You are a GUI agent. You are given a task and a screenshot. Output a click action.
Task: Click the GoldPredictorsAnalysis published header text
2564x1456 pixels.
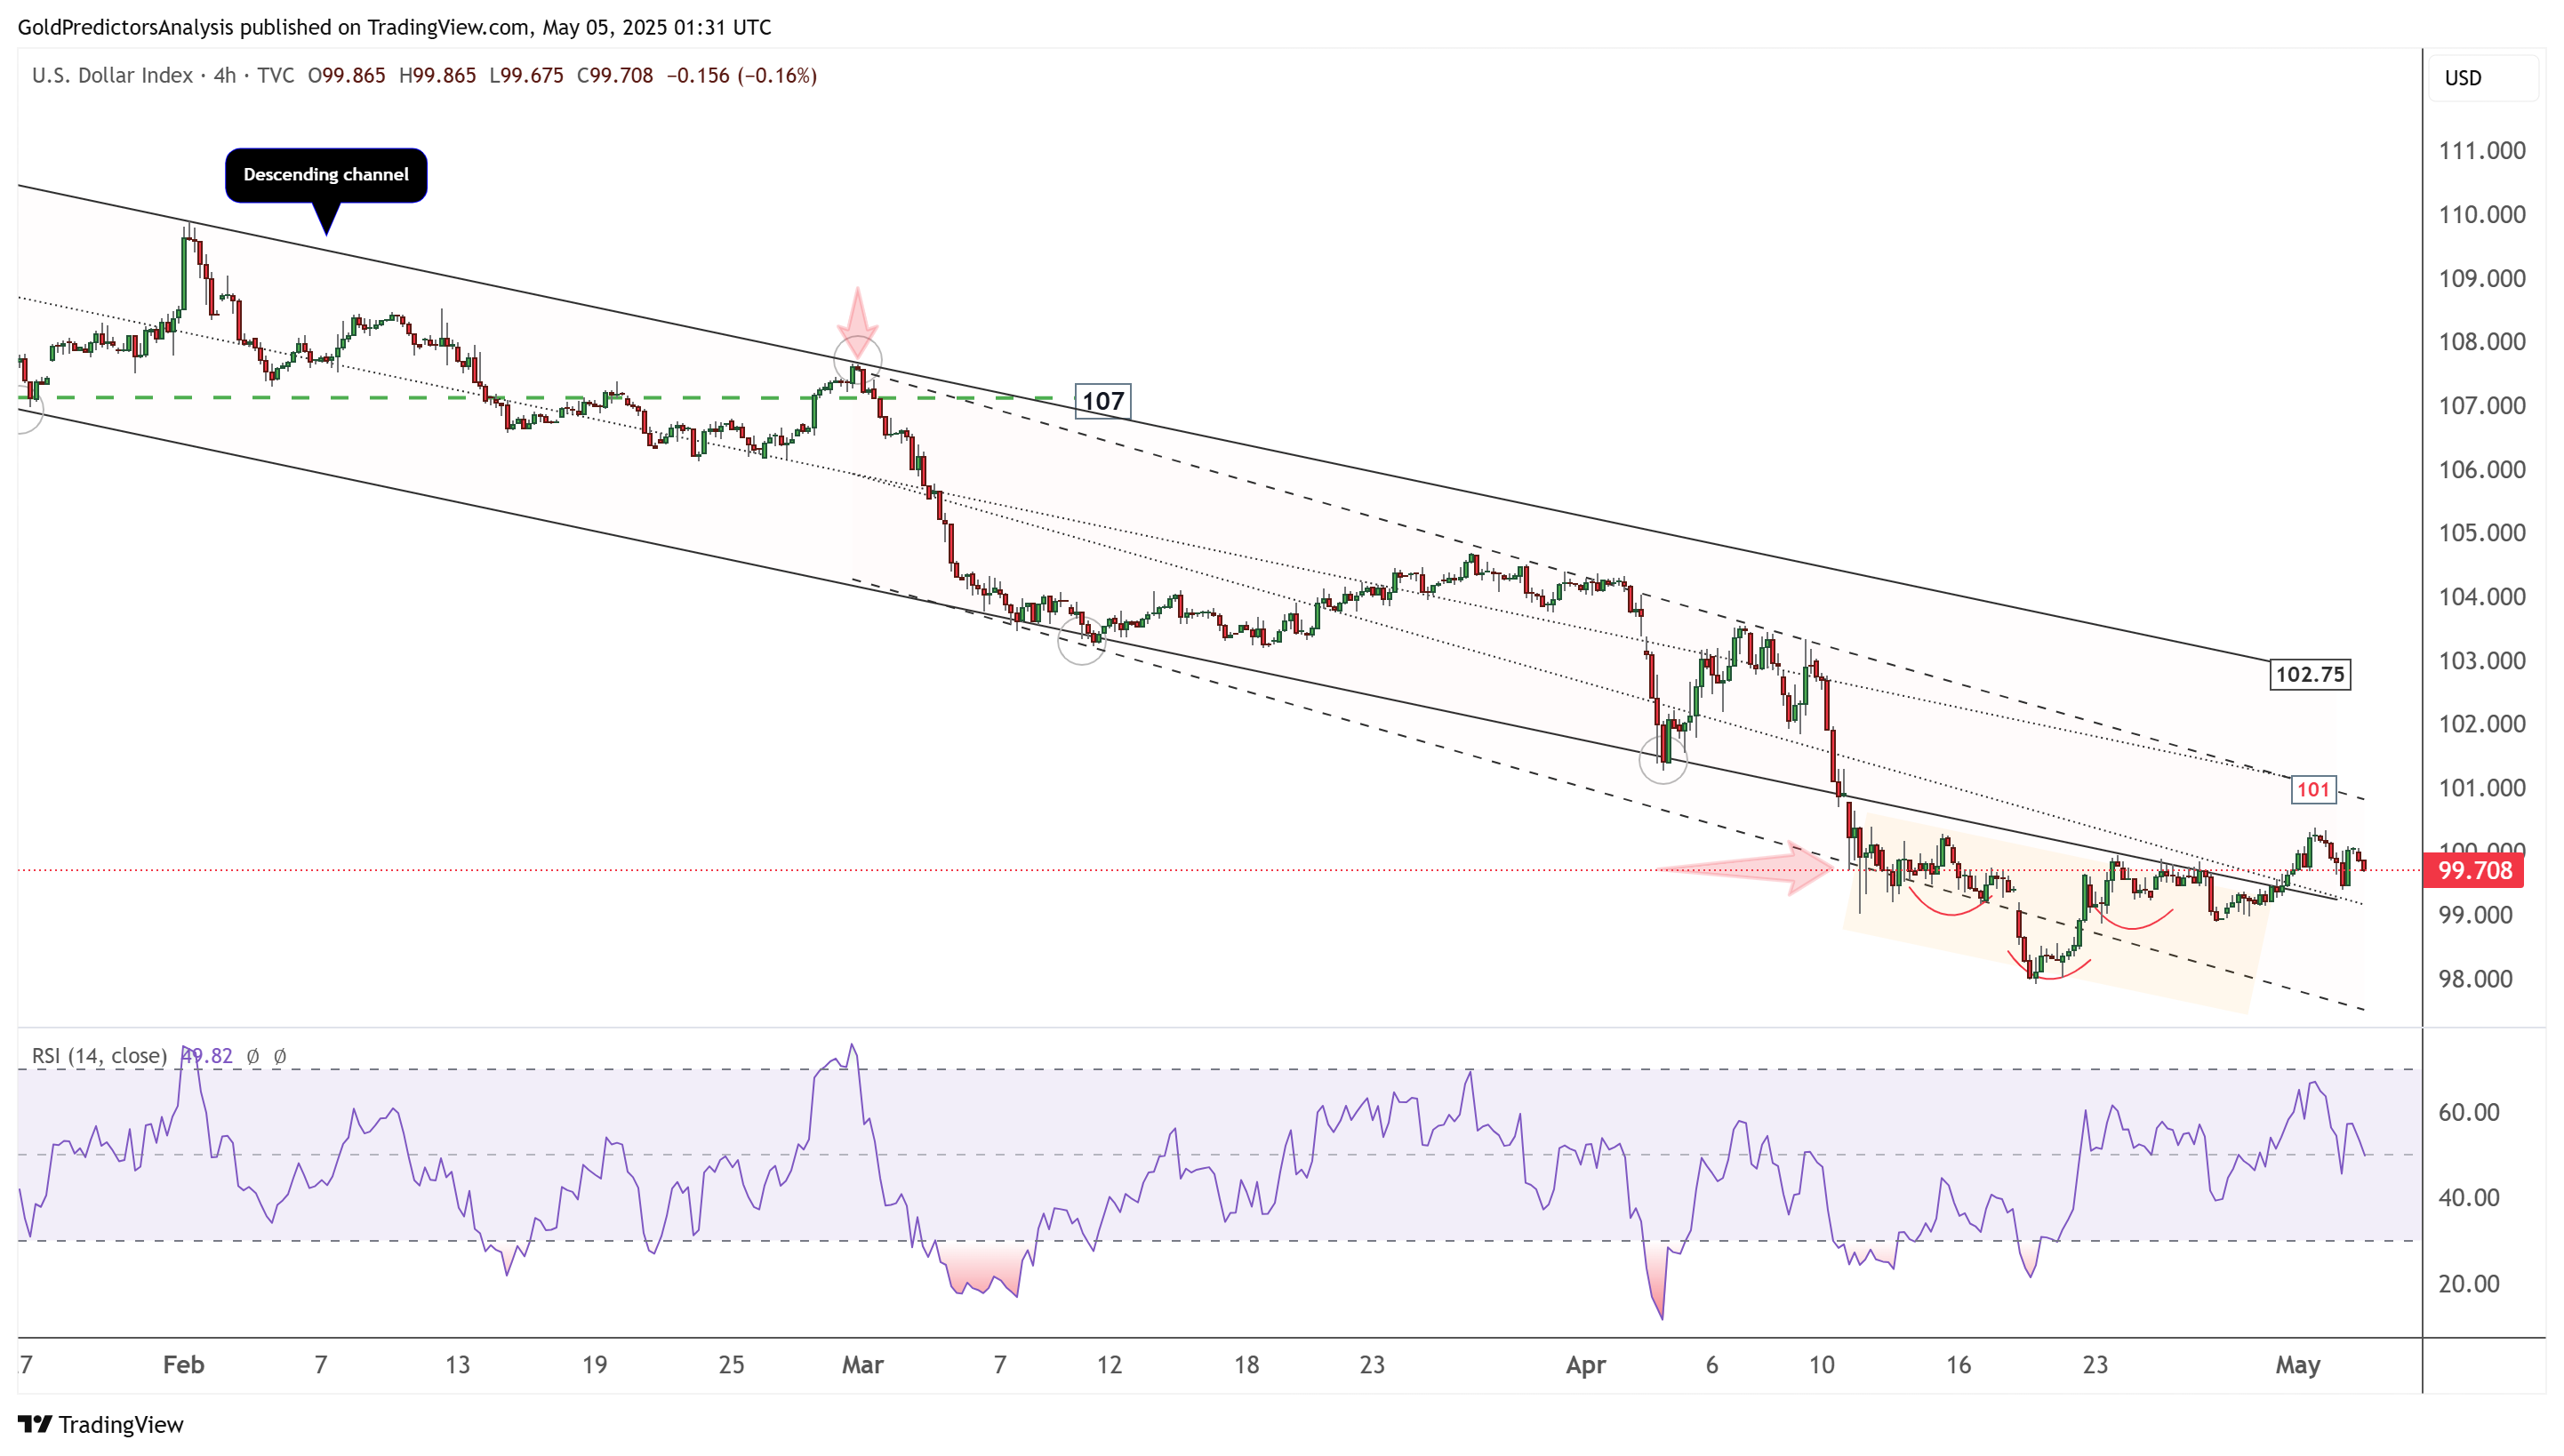pos(394,27)
